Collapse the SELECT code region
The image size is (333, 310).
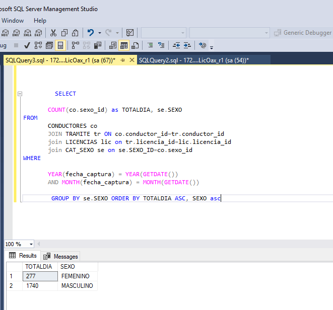tap(20, 94)
